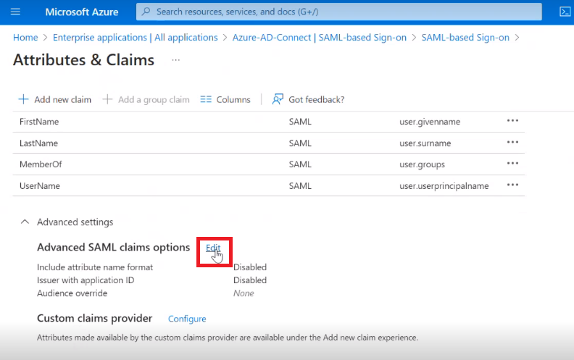Collapse the Advanced settings section
574x360 pixels.
[x=25, y=222]
